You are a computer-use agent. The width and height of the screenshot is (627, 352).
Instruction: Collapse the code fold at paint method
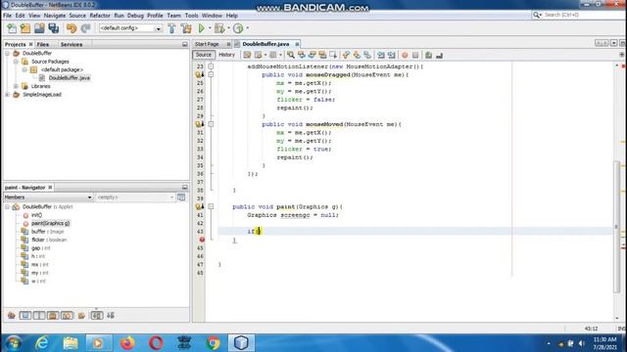tap(211, 206)
